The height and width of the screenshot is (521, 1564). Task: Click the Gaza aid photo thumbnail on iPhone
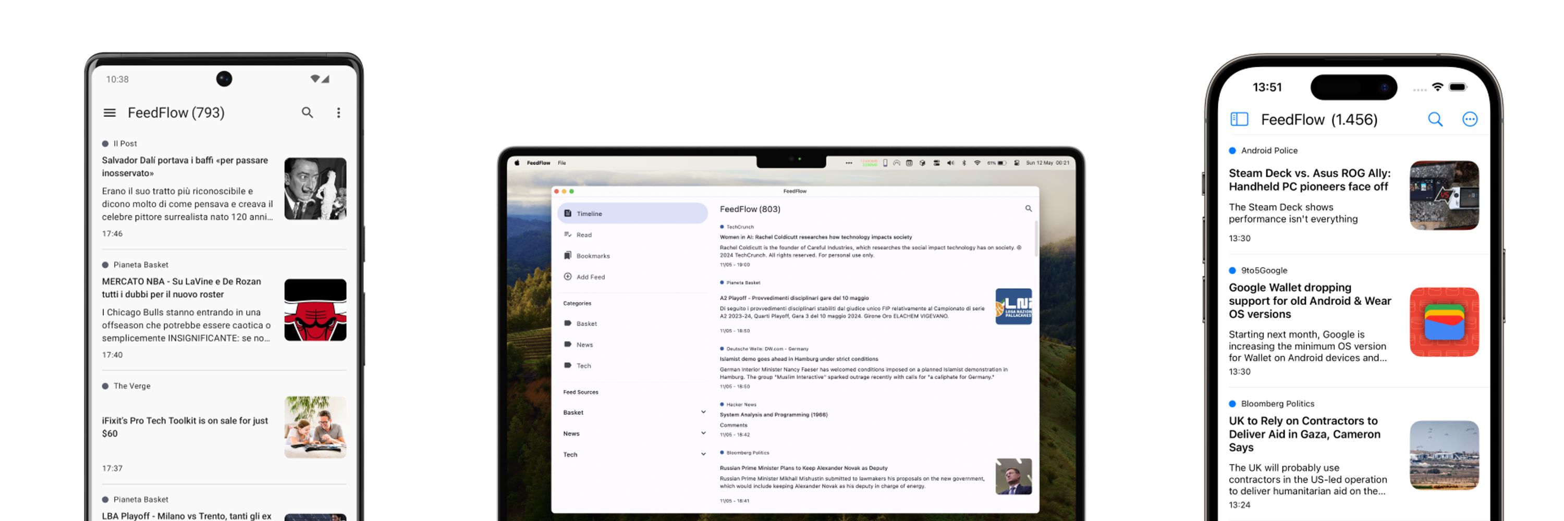[x=1445, y=455]
